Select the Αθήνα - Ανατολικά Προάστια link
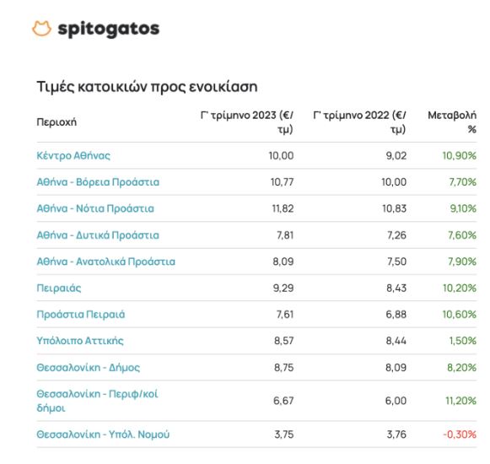This screenshot has height=464, width=490. 106,262
